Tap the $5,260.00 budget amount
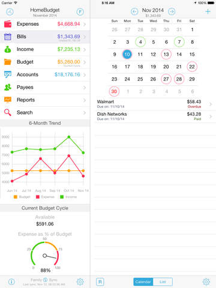Screen dimensions: 216x288 click(68, 62)
